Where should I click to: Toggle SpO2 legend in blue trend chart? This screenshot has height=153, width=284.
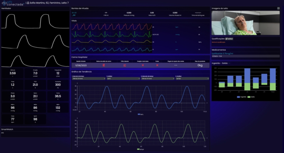coord(141,114)
